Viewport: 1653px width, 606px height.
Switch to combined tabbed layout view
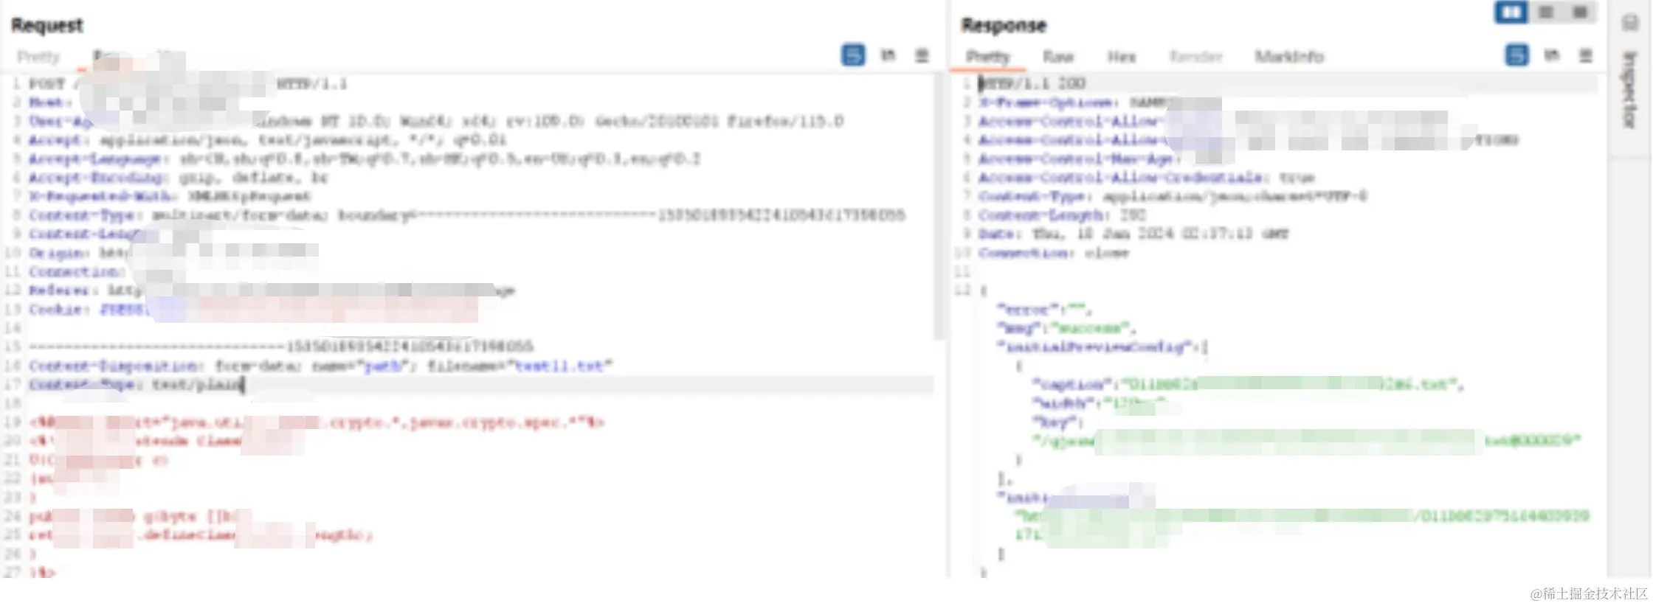click(x=1579, y=13)
